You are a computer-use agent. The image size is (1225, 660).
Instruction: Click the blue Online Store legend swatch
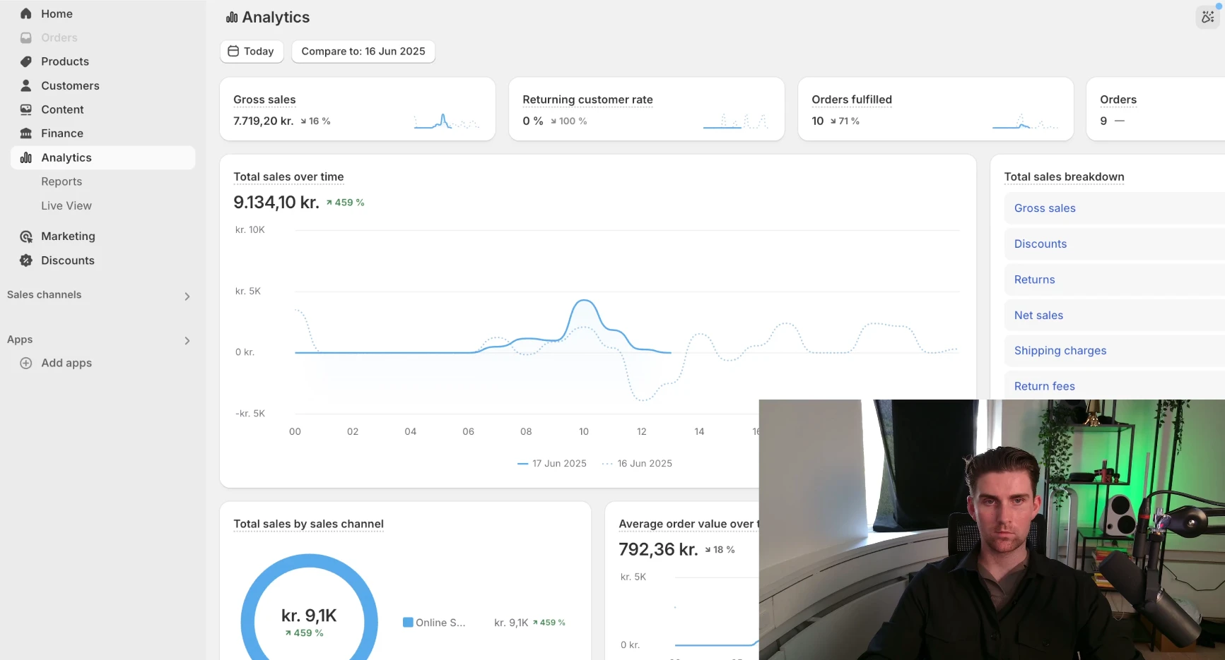click(x=408, y=622)
